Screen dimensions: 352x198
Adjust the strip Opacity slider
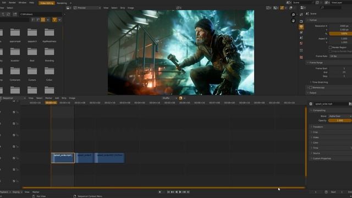click(340, 120)
